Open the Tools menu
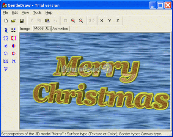The width and height of the screenshot is (173, 137). point(37,13)
